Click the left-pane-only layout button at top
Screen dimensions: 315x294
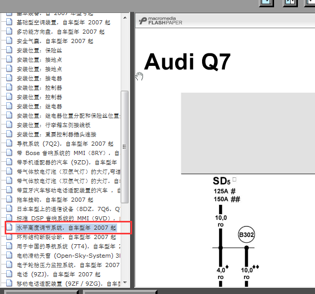click(267, 3)
